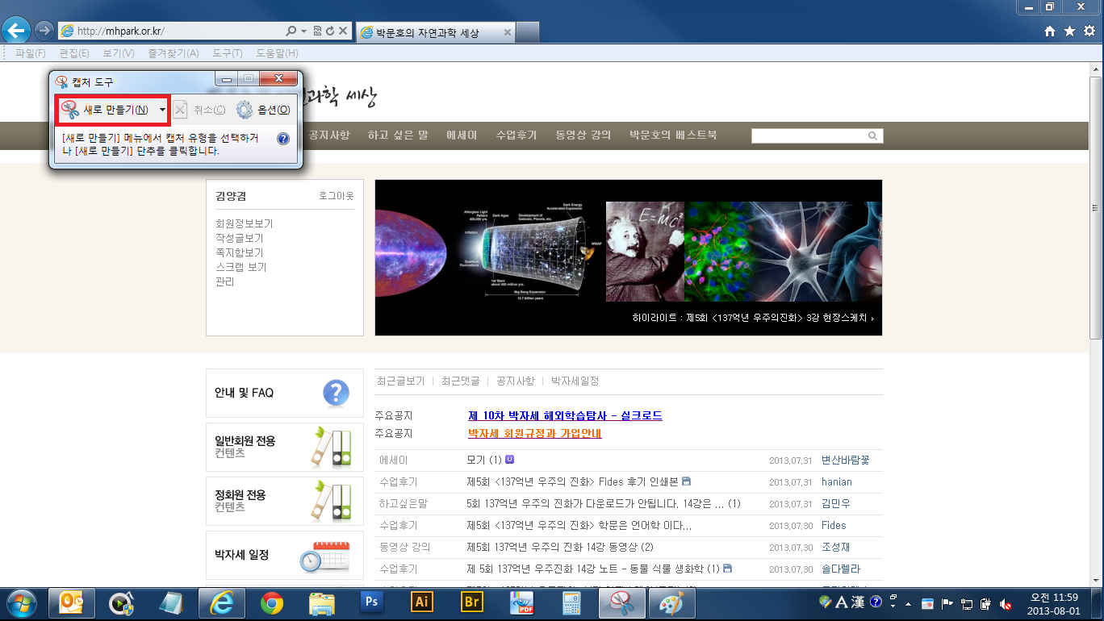Open the IE tools gear icon
This screenshot has width=1104, height=621.
pos(1089,31)
